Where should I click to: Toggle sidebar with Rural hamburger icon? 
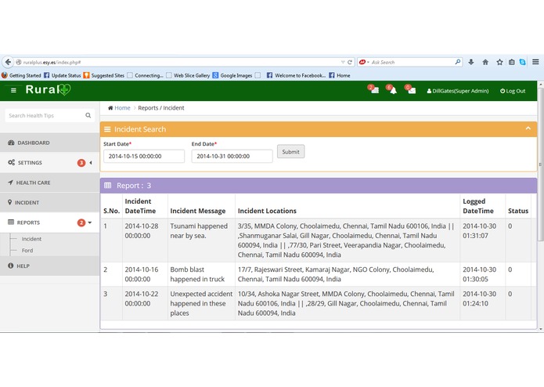click(x=13, y=91)
